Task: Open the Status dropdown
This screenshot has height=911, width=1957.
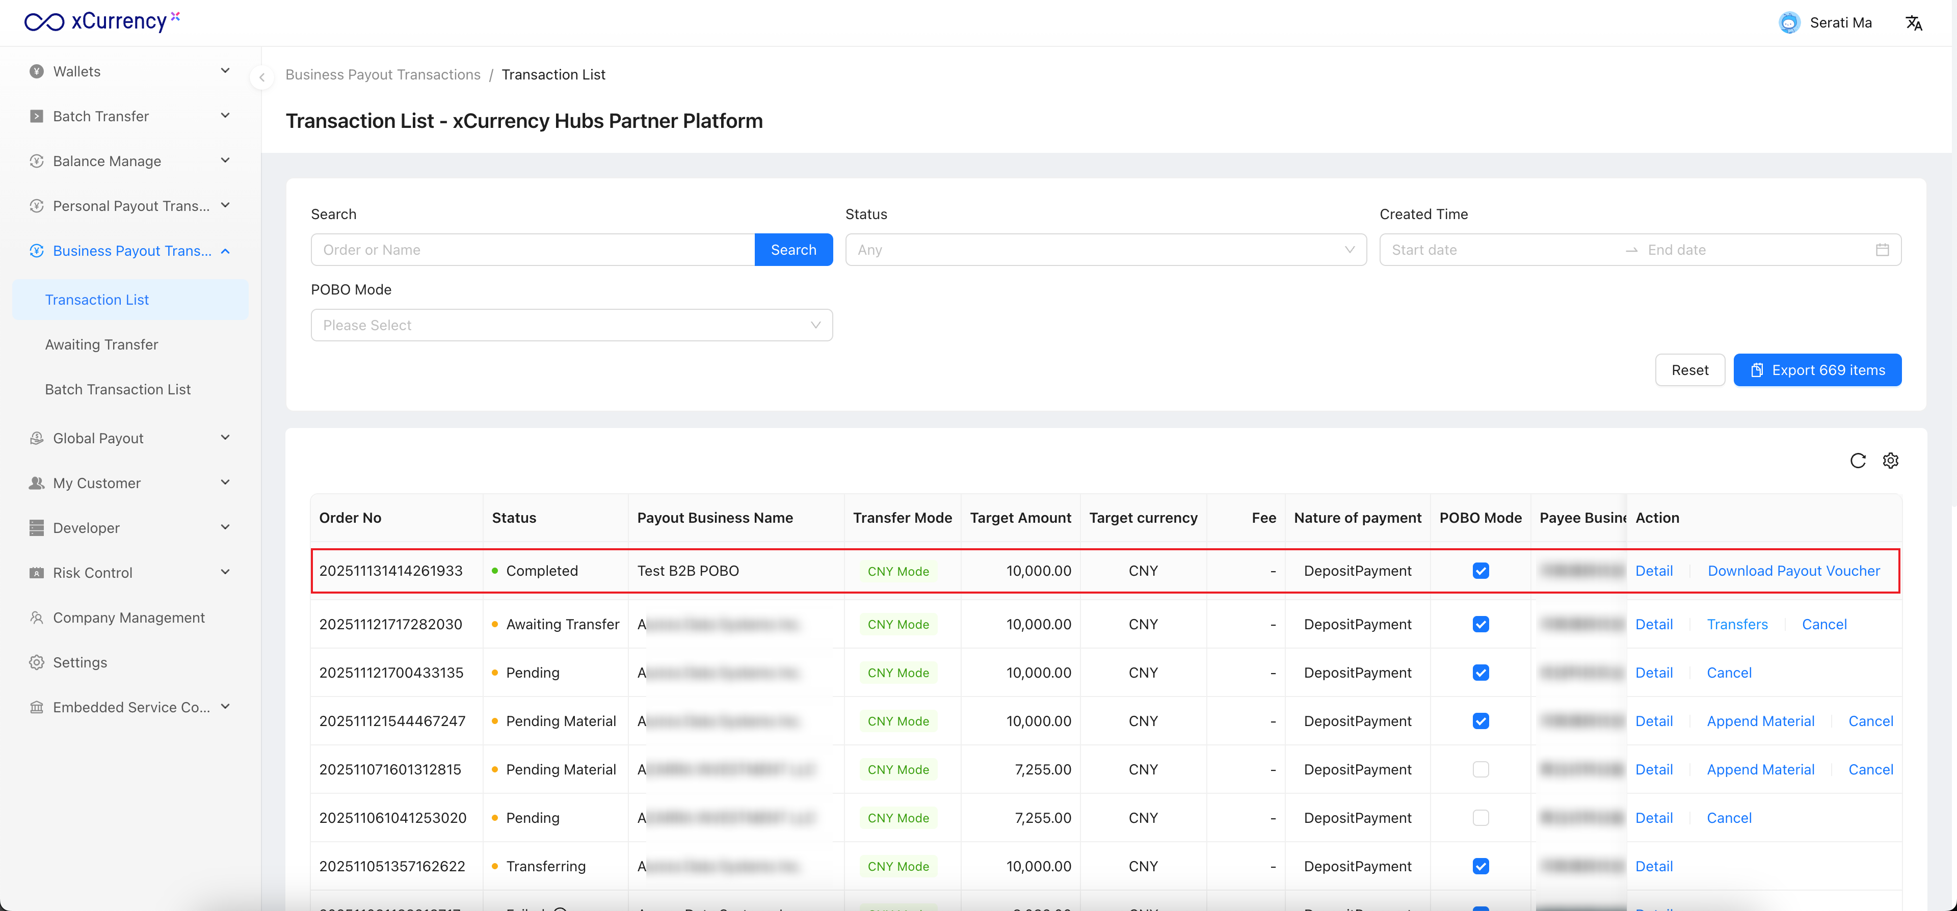Action: 1104,250
